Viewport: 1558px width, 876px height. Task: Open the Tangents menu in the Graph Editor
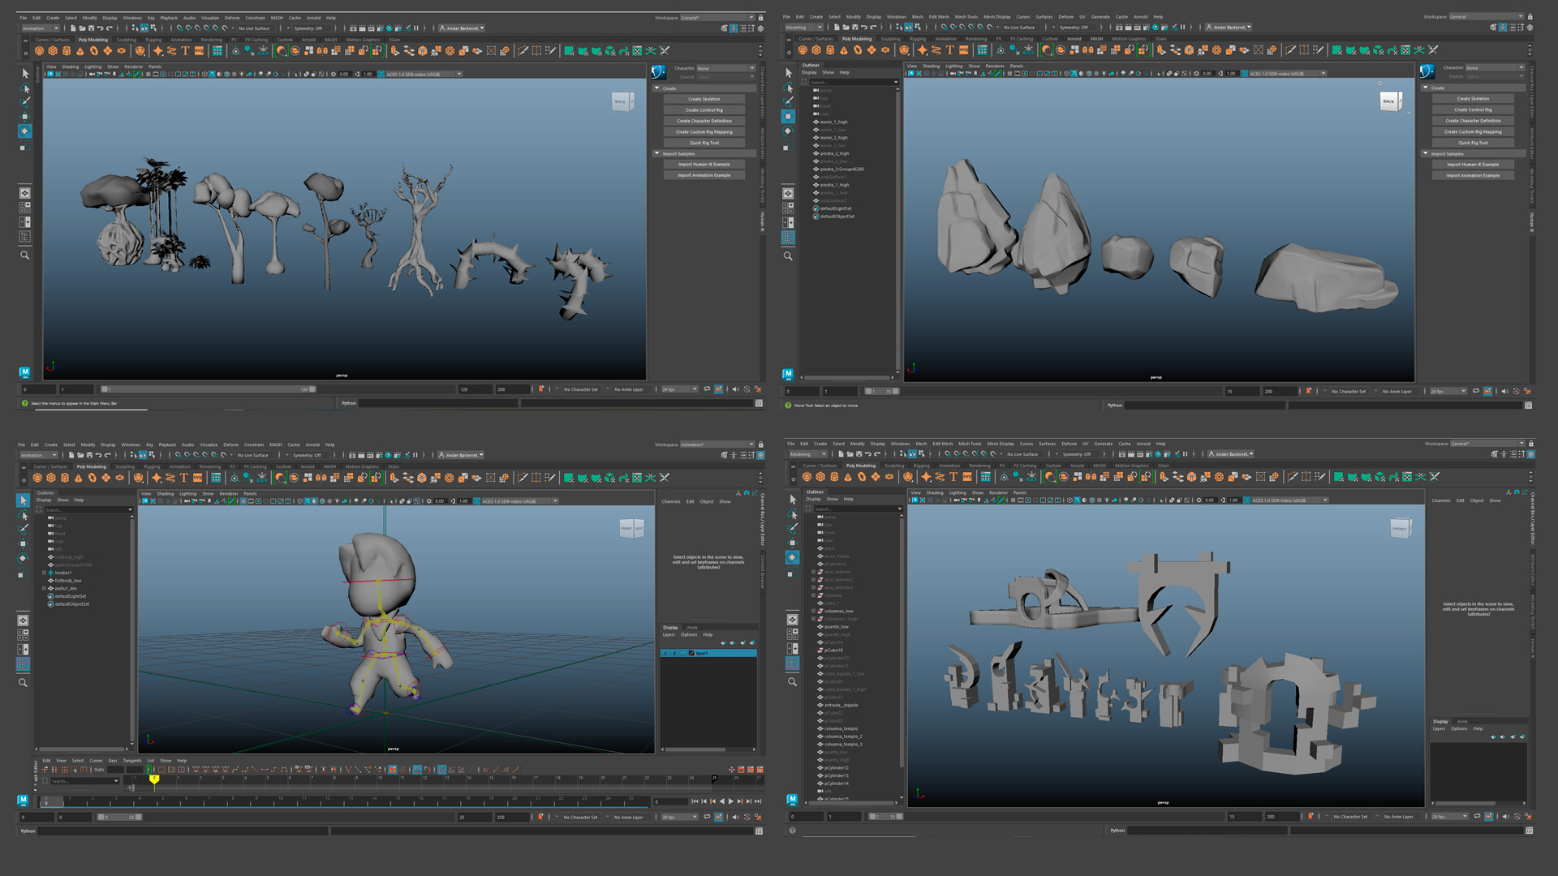point(131,761)
